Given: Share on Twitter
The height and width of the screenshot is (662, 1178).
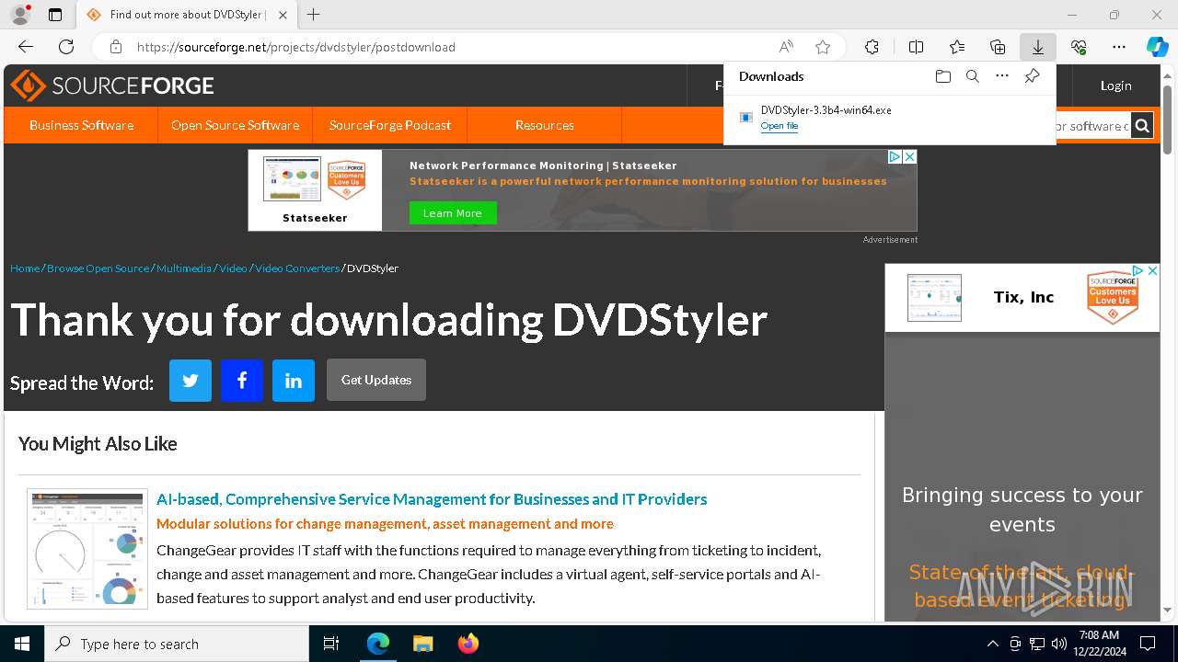Looking at the screenshot, I should click(x=191, y=381).
